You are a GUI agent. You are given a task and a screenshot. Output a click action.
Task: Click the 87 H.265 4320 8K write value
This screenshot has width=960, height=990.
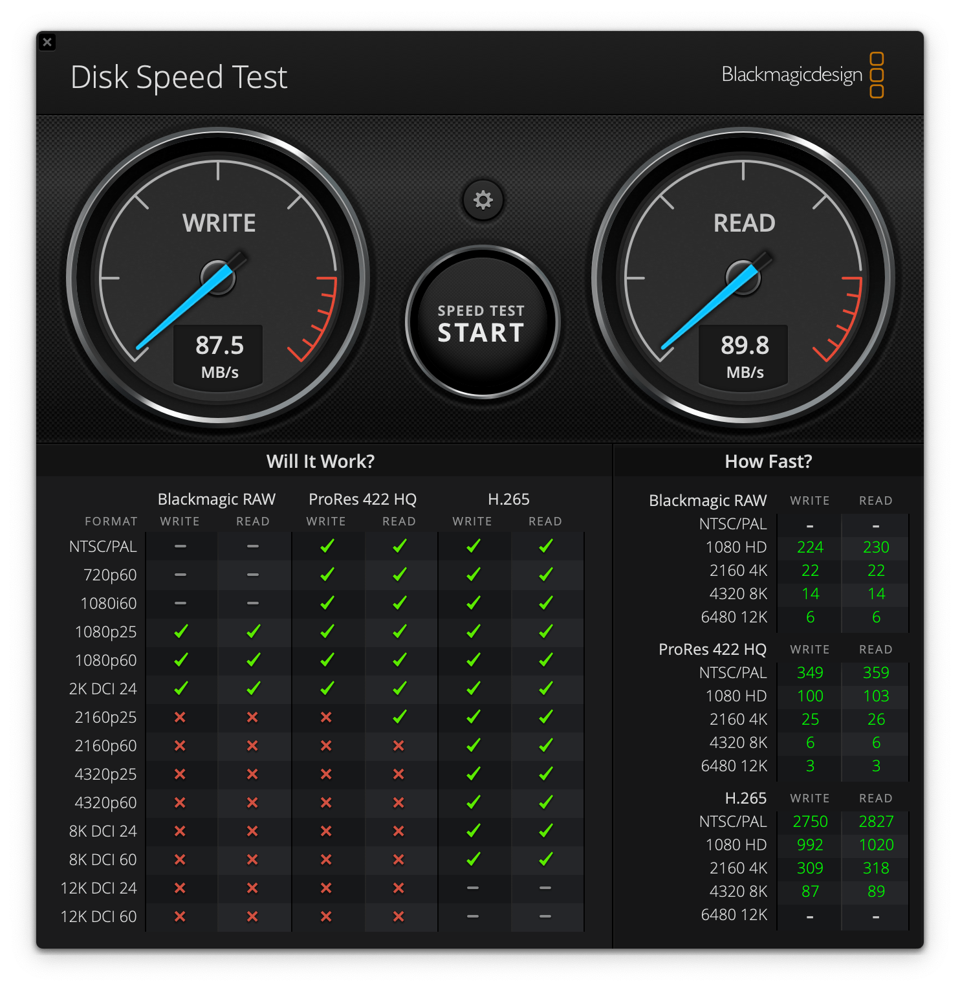(810, 892)
